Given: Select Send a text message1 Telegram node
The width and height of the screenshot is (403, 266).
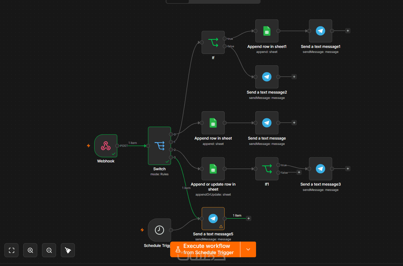Looking at the screenshot, I should coord(320,31).
